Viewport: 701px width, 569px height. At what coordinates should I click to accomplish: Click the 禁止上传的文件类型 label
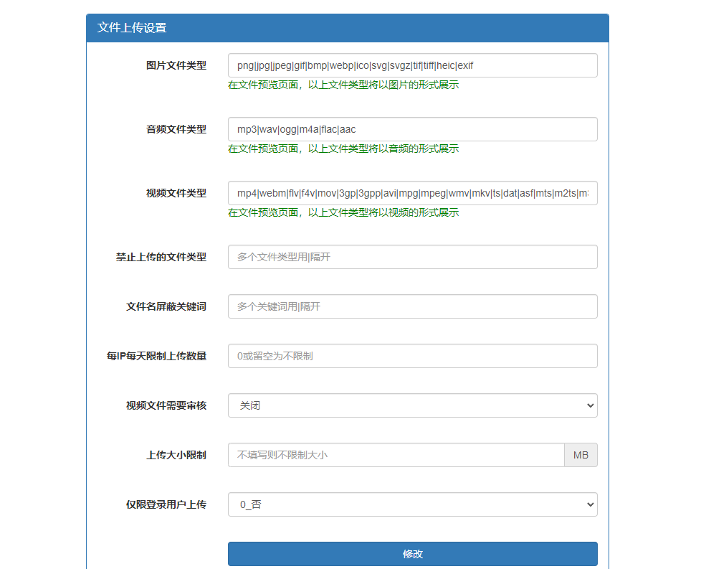point(161,257)
